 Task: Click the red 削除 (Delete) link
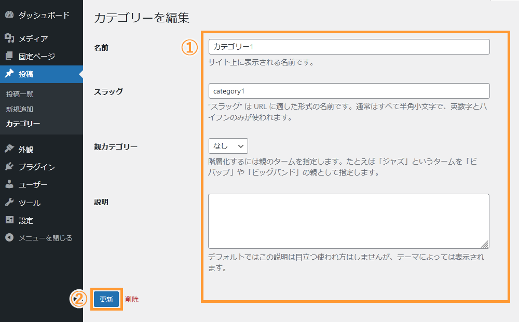click(132, 300)
